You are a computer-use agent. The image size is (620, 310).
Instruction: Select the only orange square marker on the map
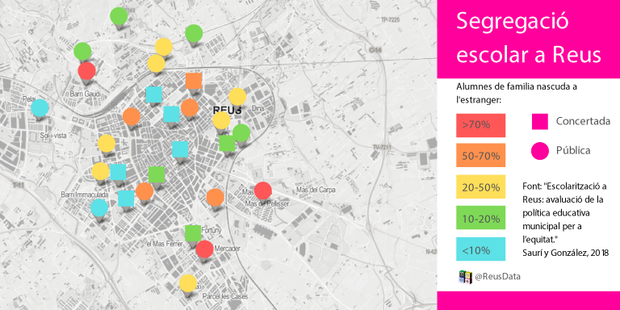click(194, 81)
